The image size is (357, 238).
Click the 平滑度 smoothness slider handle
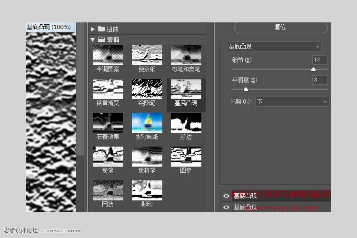click(x=246, y=89)
